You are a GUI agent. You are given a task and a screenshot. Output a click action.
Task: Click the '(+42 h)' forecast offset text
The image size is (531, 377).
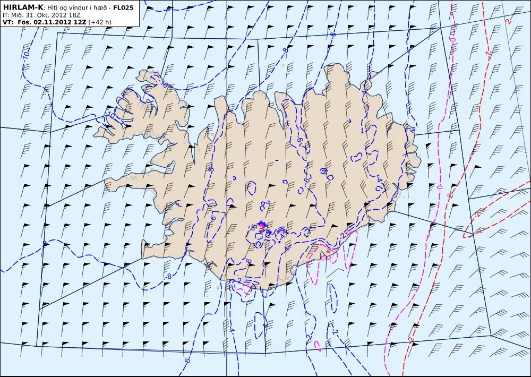coord(100,23)
